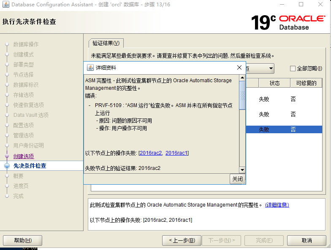
Task: Click the 详细资料 dialog Java icon
Action: click(x=90, y=67)
